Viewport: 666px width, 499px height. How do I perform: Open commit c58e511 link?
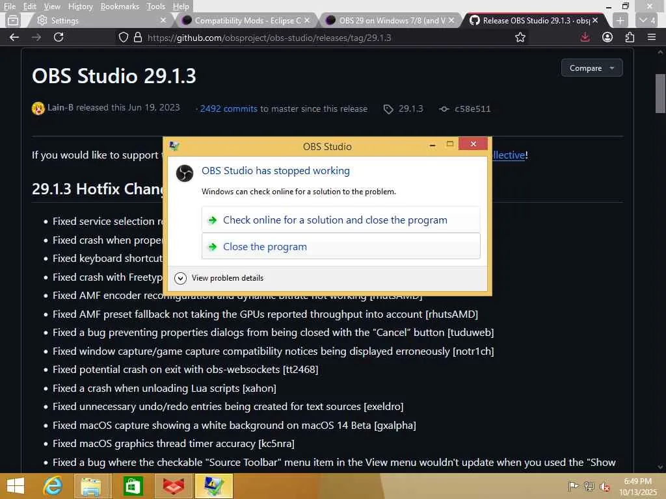coord(472,109)
